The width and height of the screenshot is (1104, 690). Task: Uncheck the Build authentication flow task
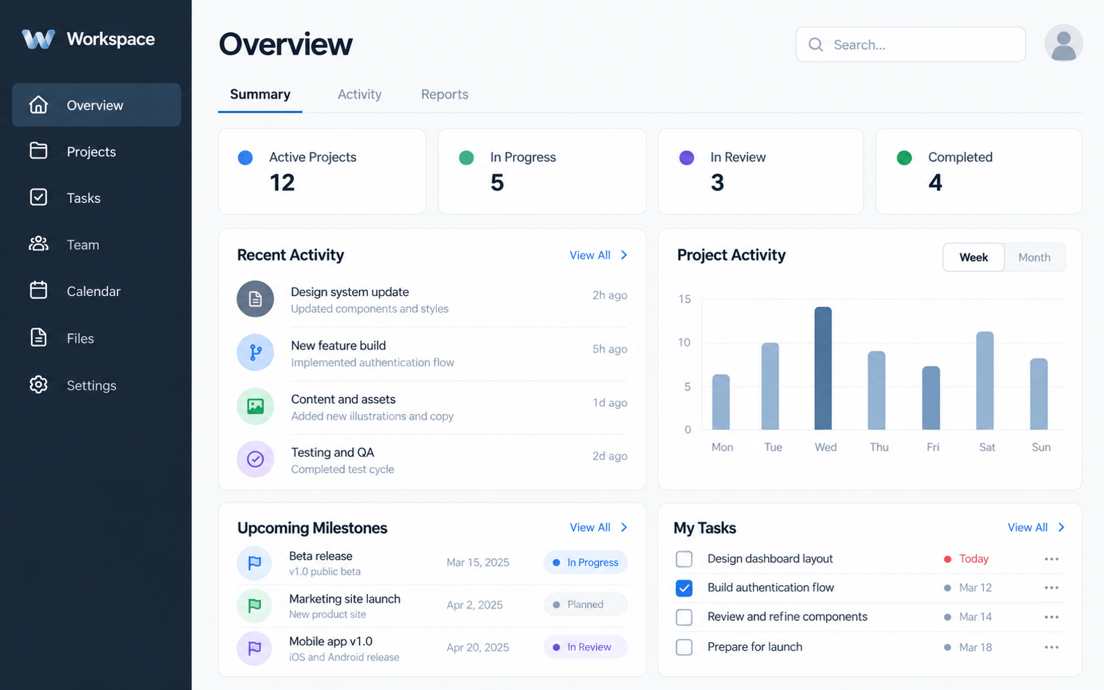pyautogui.click(x=684, y=588)
